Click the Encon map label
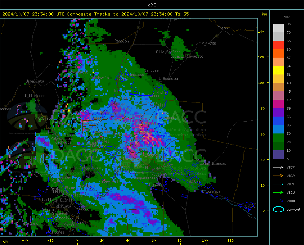This screenshot has height=245, width=304. pos(223,28)
